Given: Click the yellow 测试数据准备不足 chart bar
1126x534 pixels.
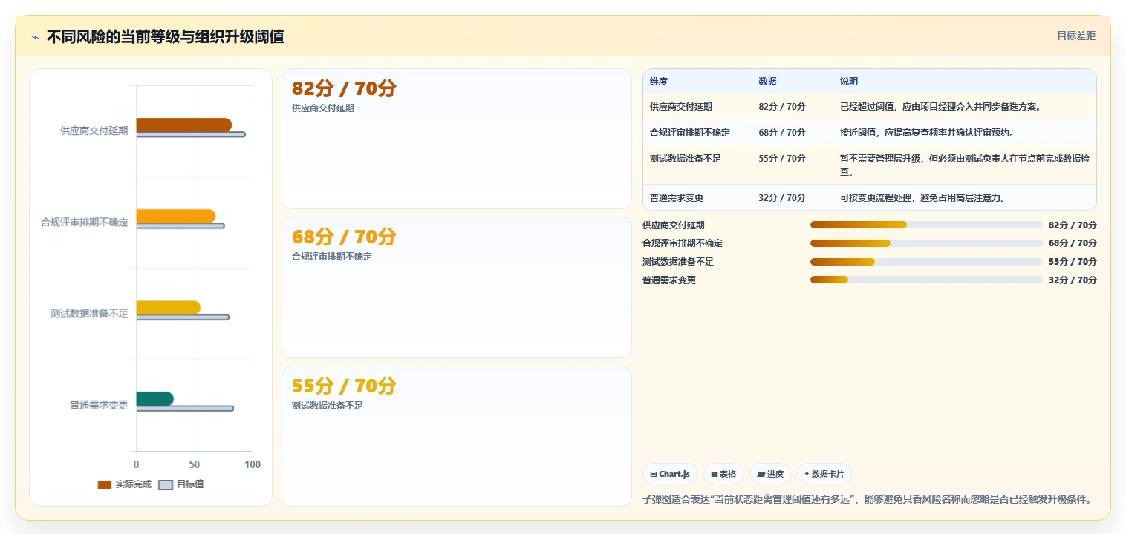Looking at the screenshot, I should coord(168,307).
